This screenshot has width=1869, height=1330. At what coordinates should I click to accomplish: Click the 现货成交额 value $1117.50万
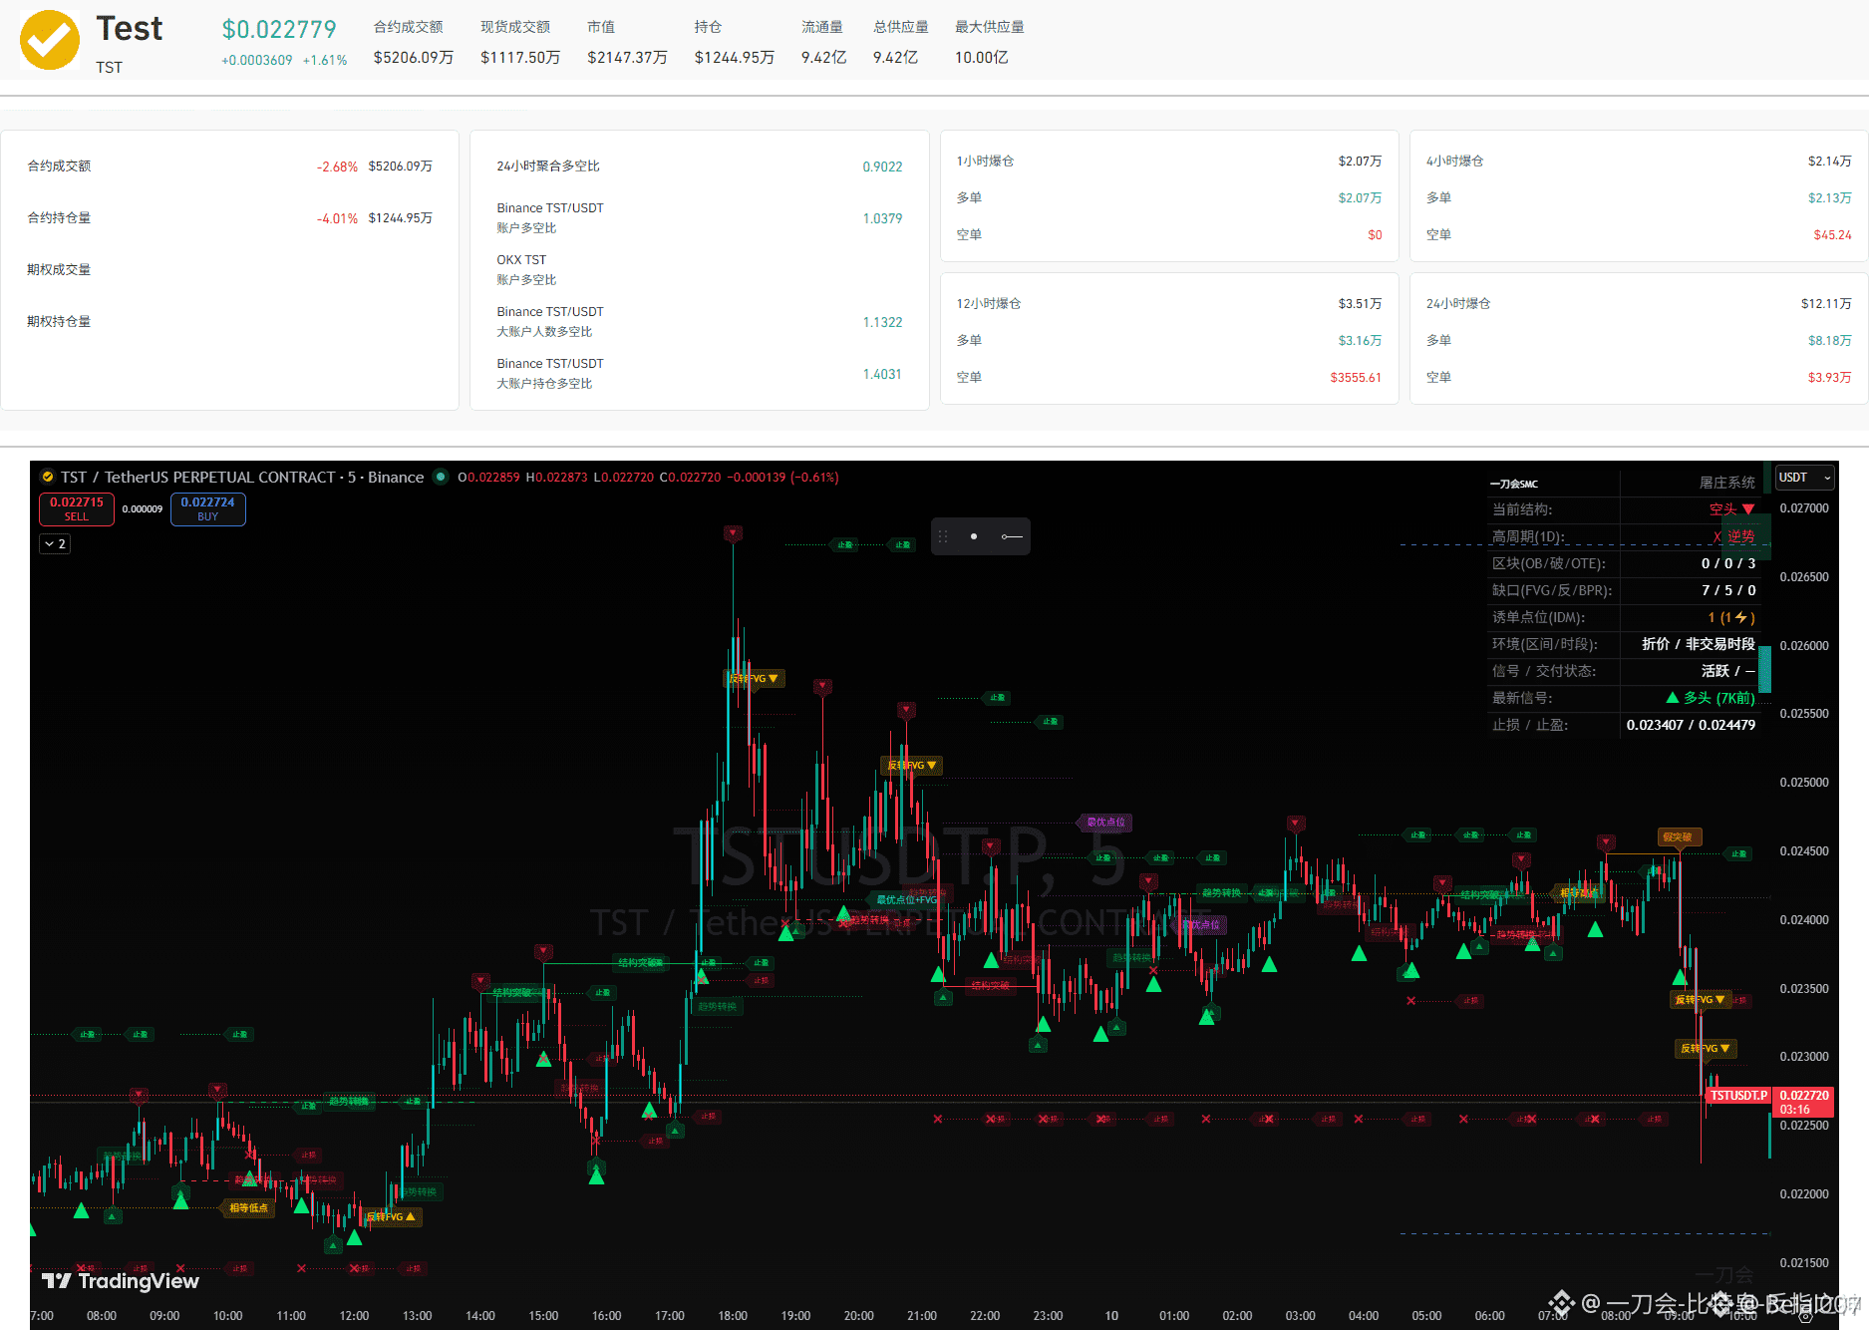click(x=520, y=58)
